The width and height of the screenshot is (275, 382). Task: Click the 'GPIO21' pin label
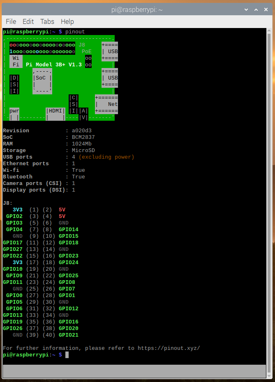tap(69, 335)
